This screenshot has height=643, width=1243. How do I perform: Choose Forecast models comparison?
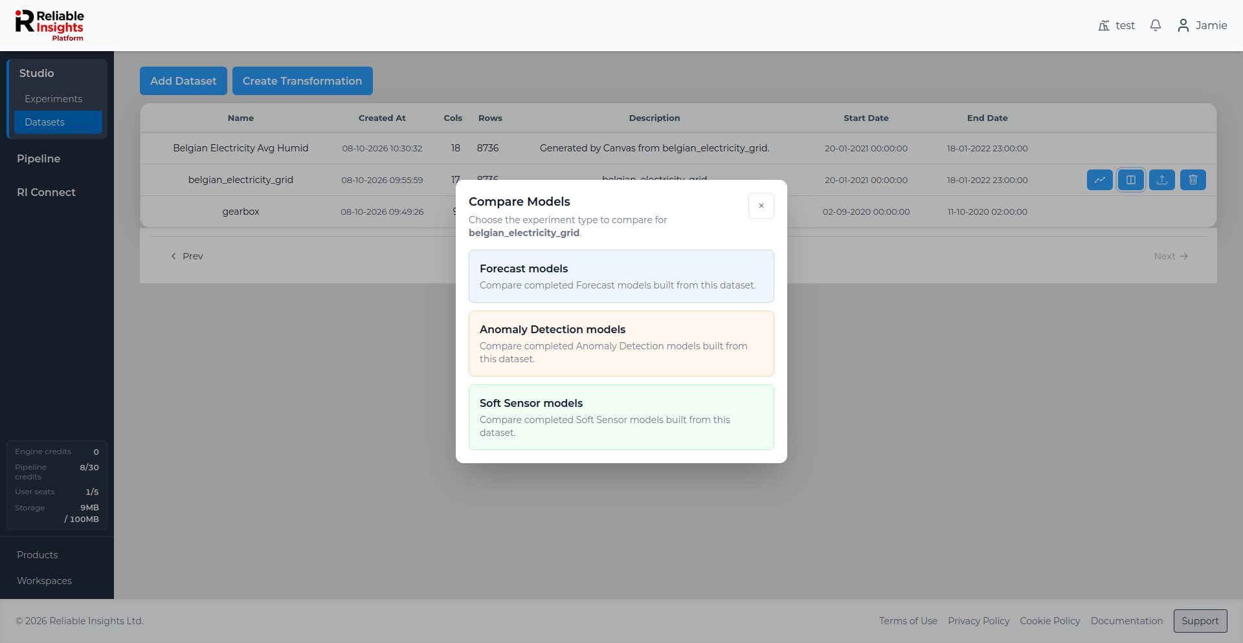pos(621,276)
